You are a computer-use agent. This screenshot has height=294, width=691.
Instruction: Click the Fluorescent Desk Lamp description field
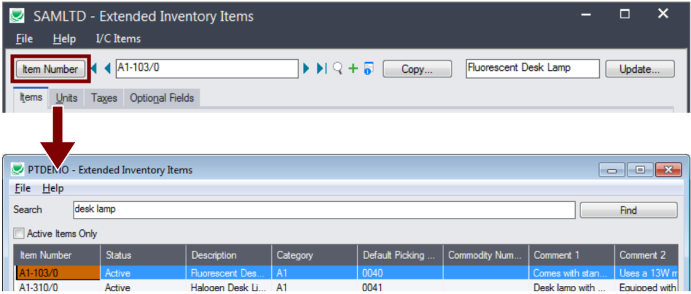tap(532, 68)
